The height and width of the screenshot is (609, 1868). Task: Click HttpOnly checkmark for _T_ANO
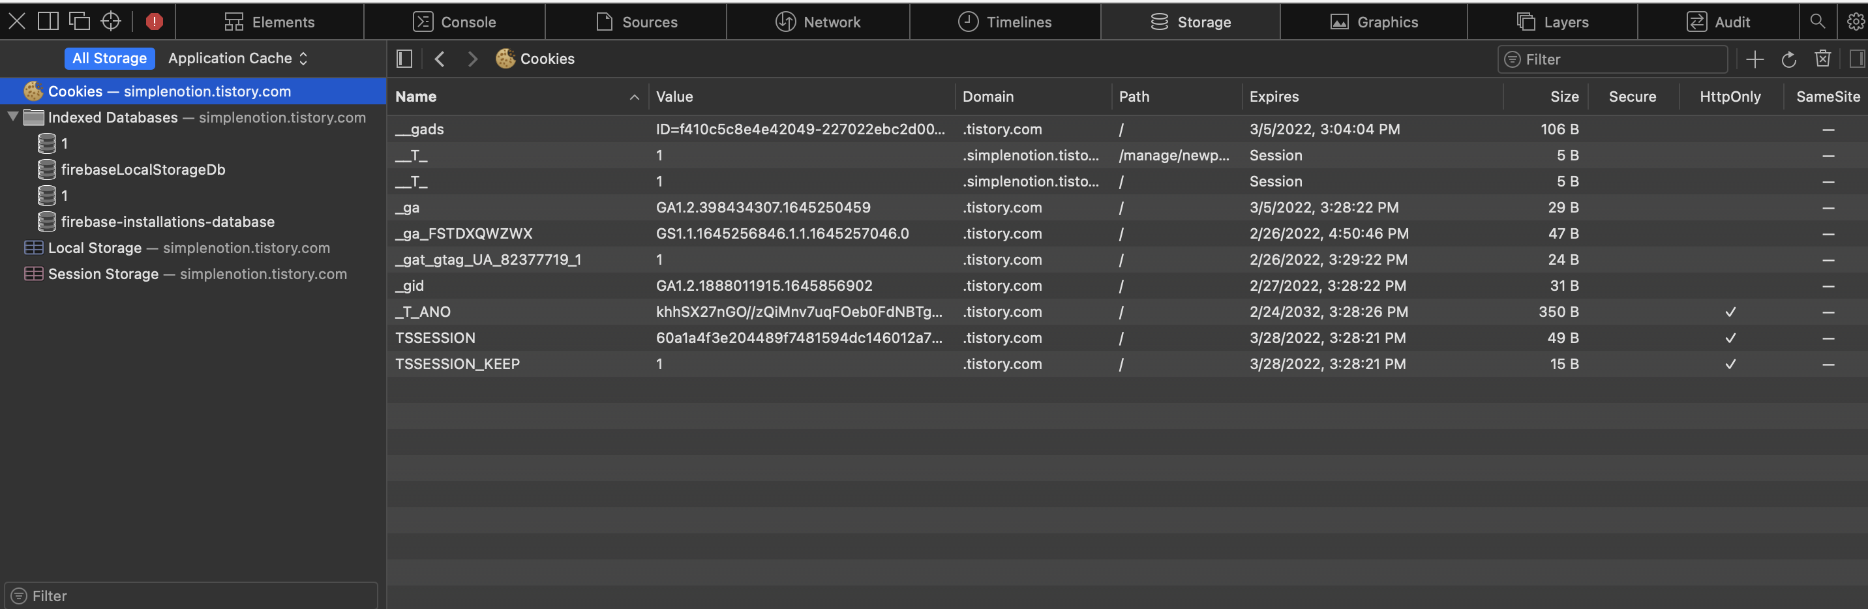[x=1730, y=312]
